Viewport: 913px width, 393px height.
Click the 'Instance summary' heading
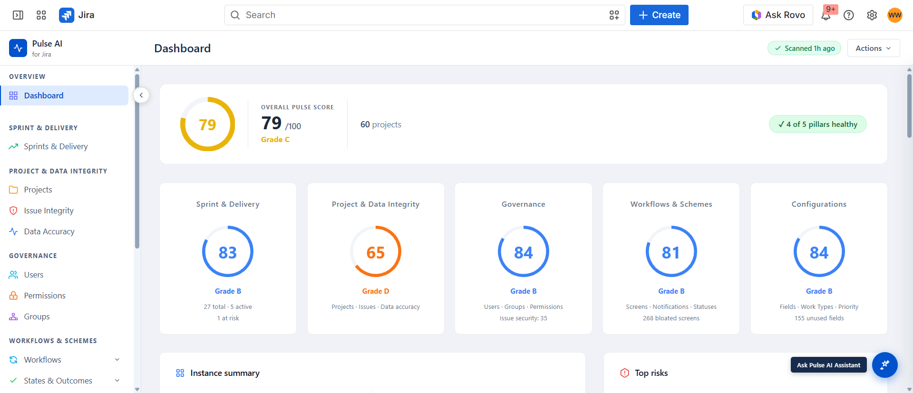225,373
